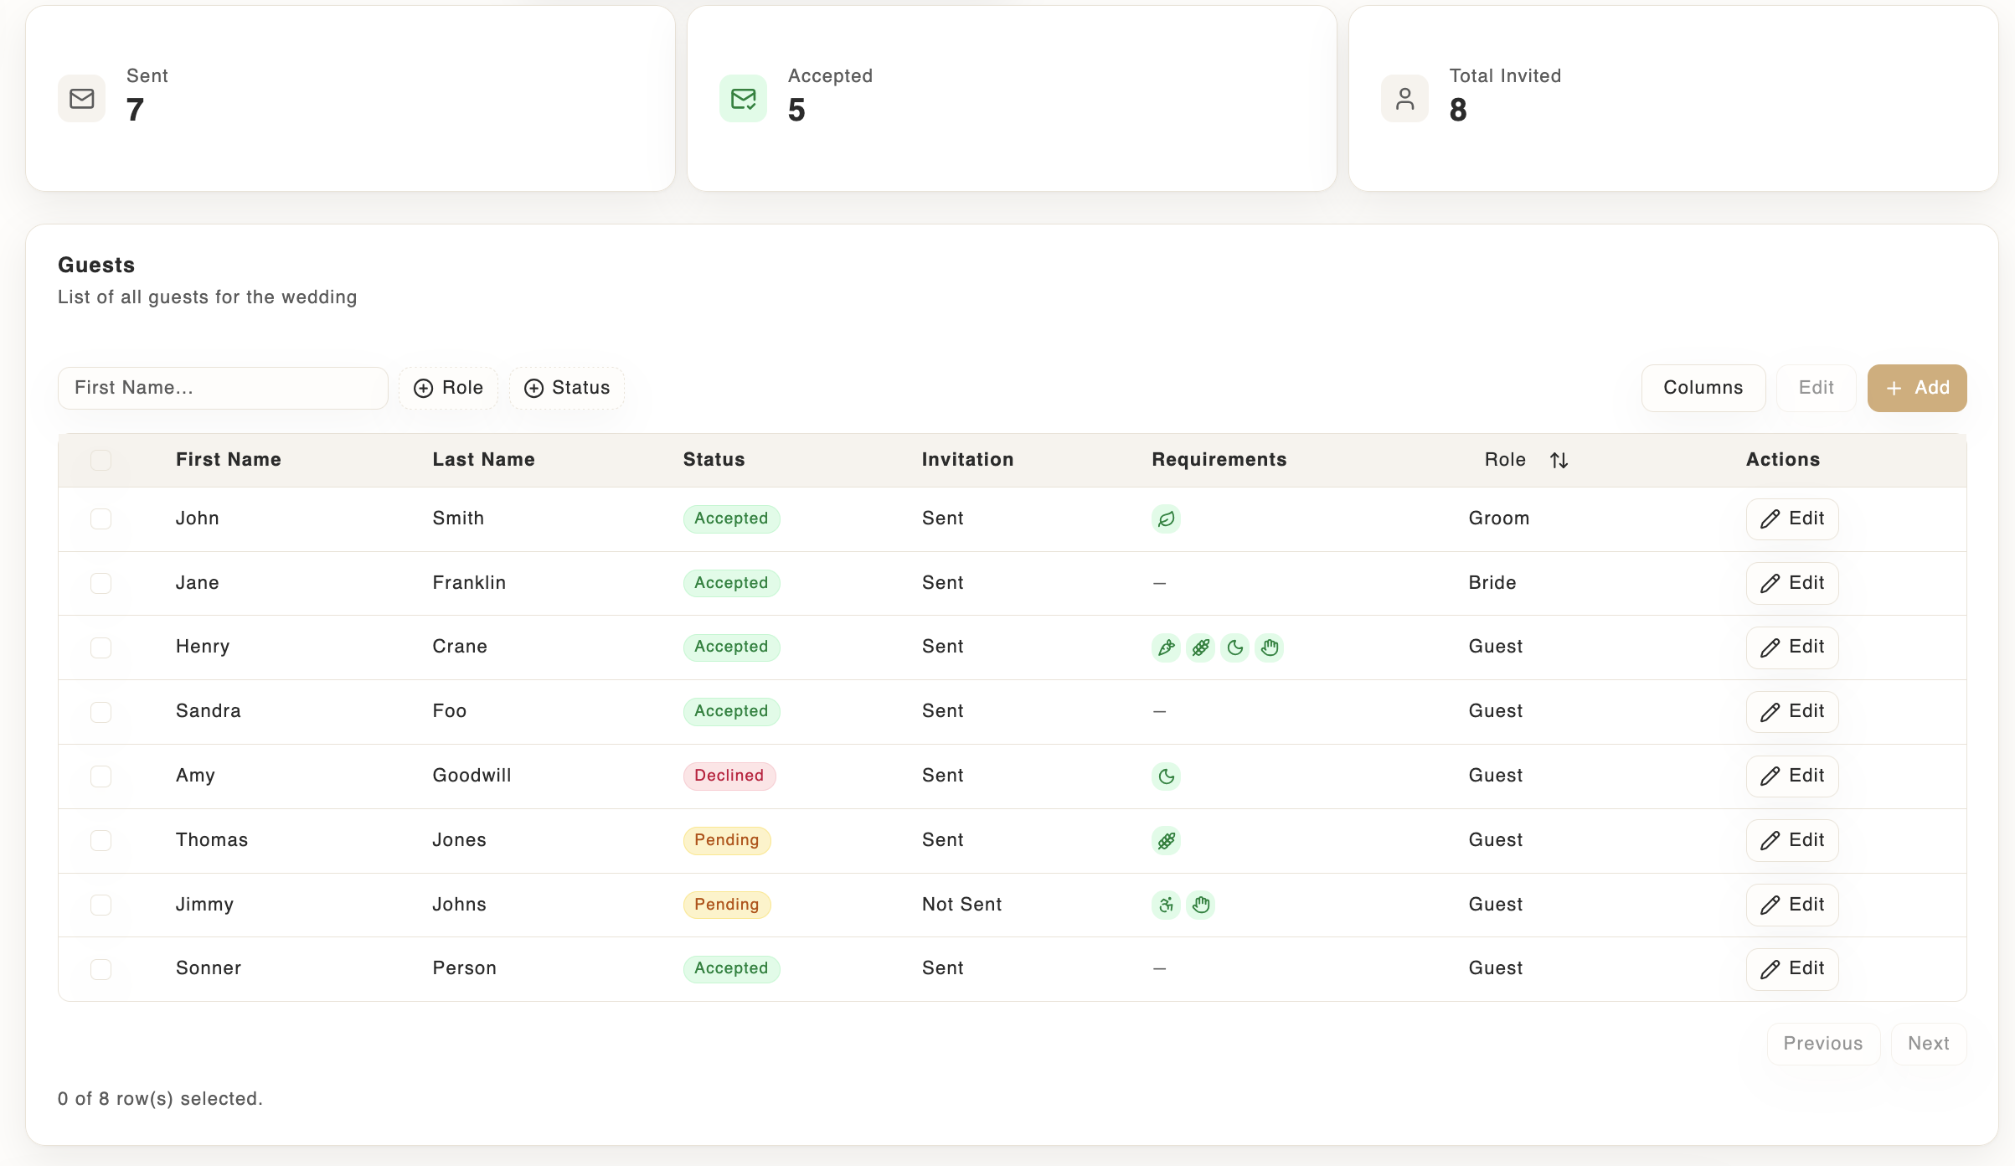Click the envelope icon in the Sent card
The width and height of the screenshot is (2015, 1166).
81,98
